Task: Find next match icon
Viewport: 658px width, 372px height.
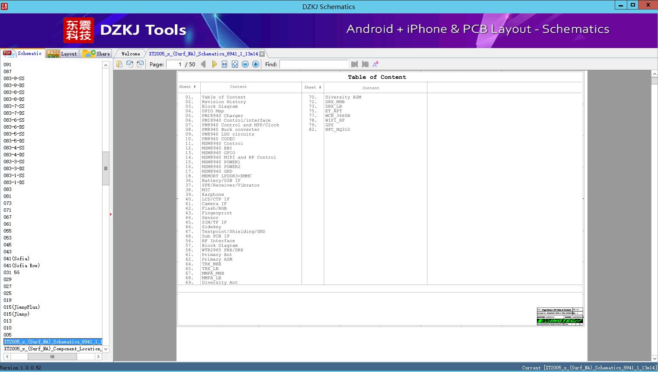Action: (x=365, y=64)
